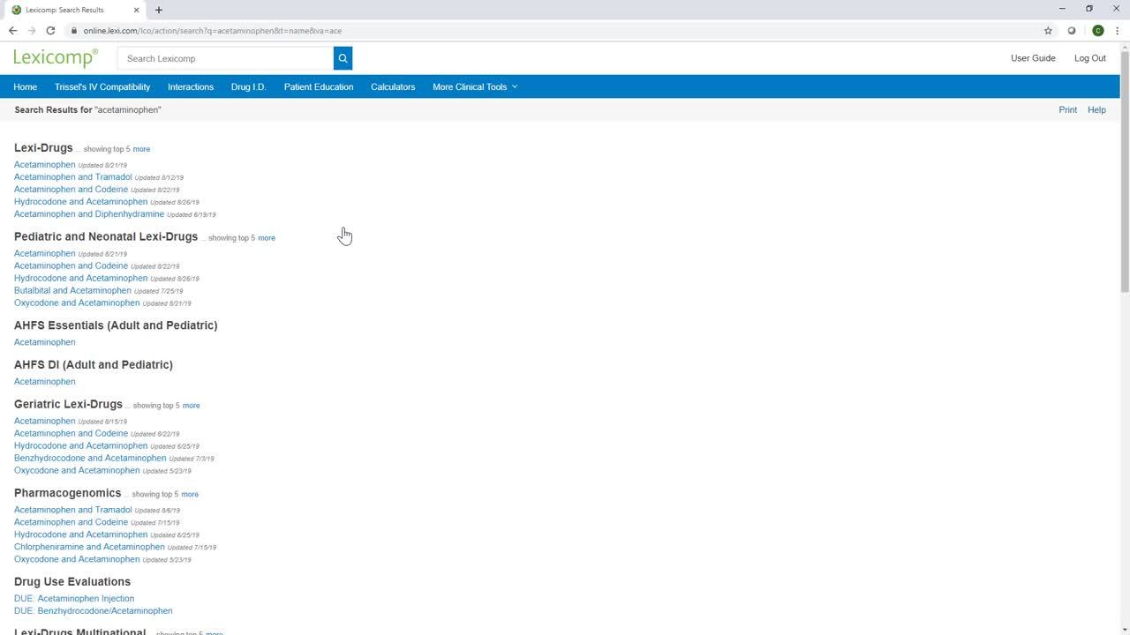
Task: Open Oxycodone and Acetaminophen in Pharmacogenomics
Action: pos(77,559)
